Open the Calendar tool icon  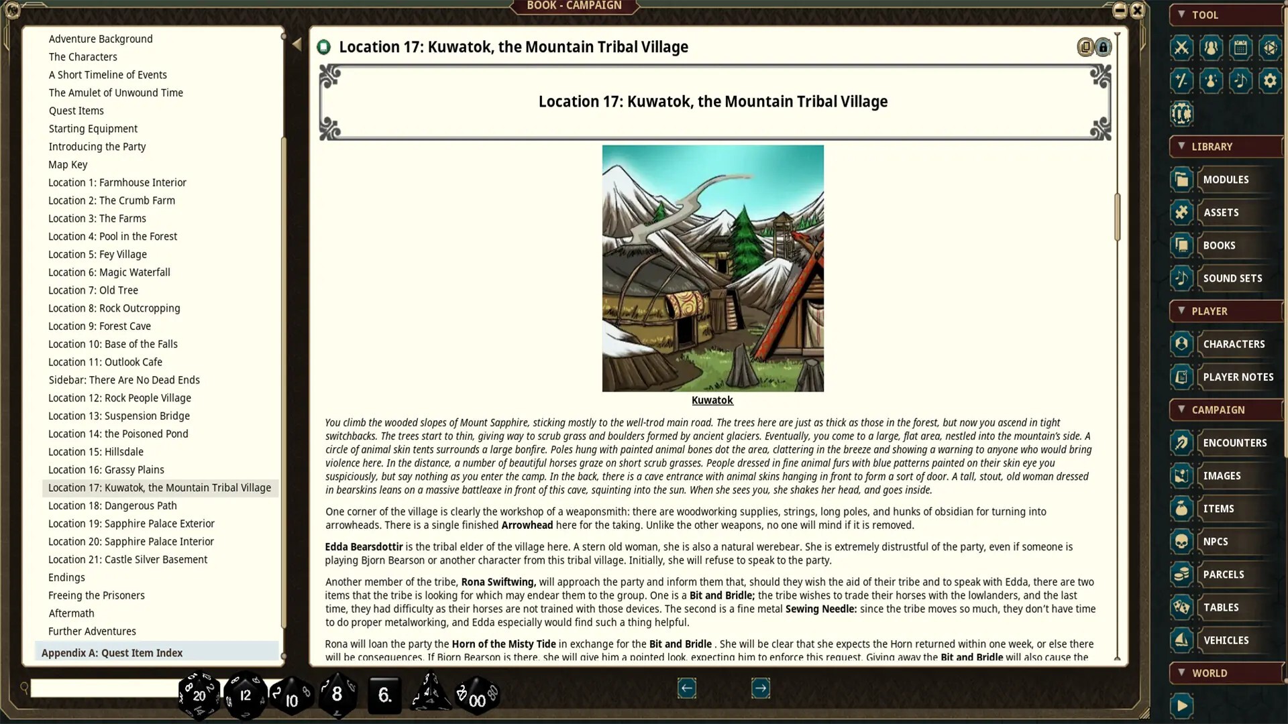(1241, 48)
